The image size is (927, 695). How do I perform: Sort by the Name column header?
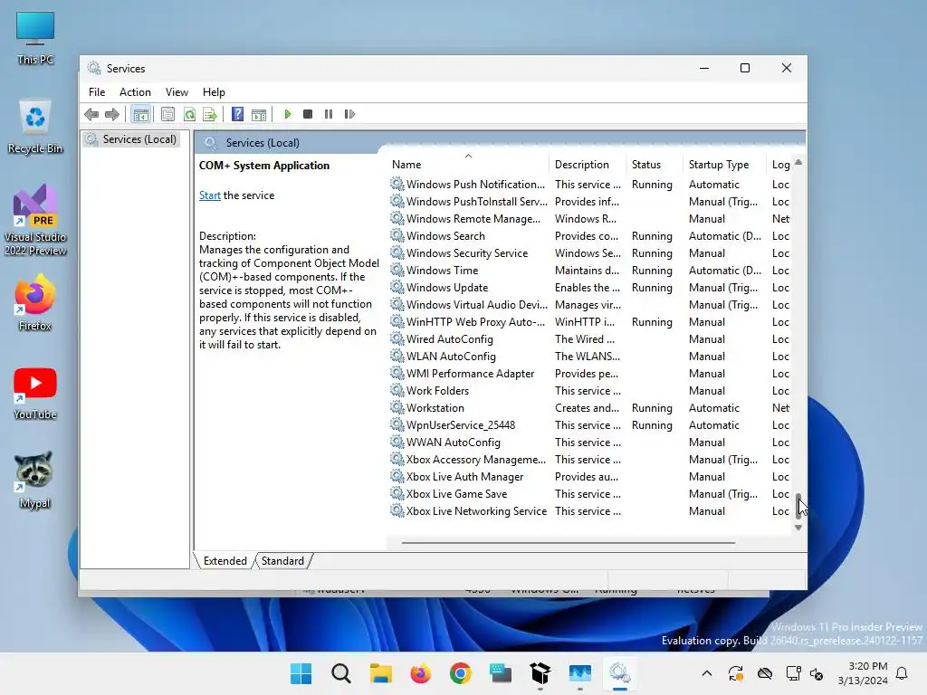click(468, 165)
